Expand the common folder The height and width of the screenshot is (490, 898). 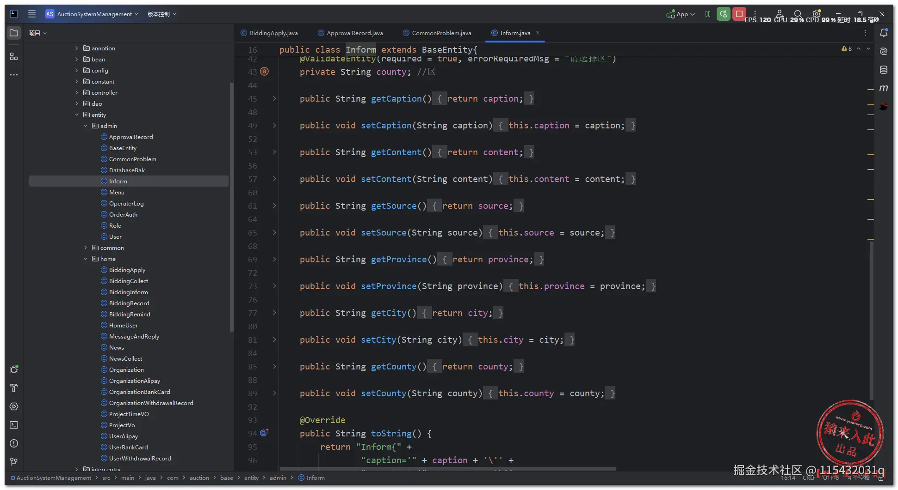pos(86,248)
